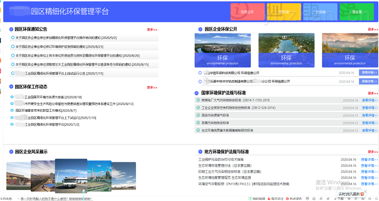The image size is (379, 201).
Task: Open the lake 环保 thumbnail card
Action: [286, 49]
